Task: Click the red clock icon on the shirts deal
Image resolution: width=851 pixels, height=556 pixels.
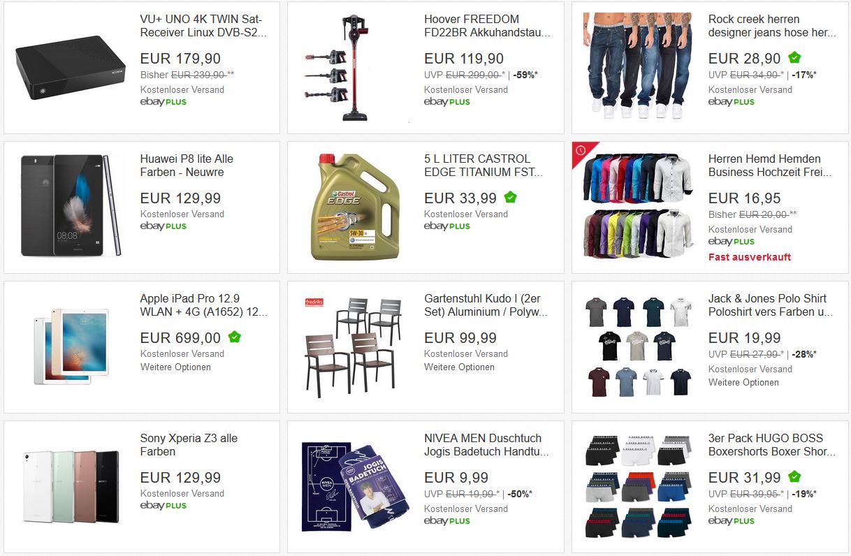Action: coord(581,150)
